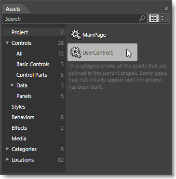Close the Assets panel
The image size is (176, 179).
166,9
